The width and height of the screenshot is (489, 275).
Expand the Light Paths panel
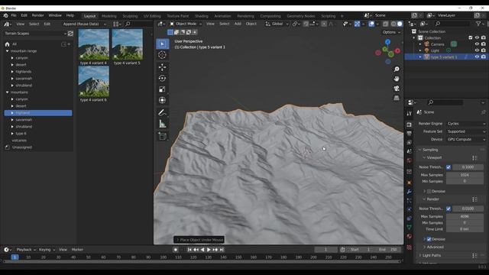(x=432, y=255)
